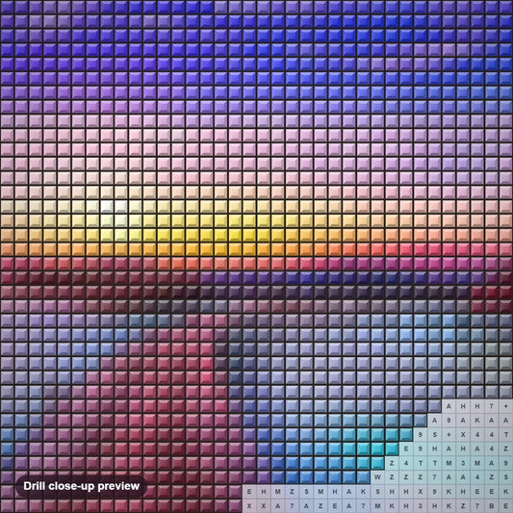
Task: Click the 7 in row "A H H 7 +"
Action: pyautogui.click(x=492, y=406)
